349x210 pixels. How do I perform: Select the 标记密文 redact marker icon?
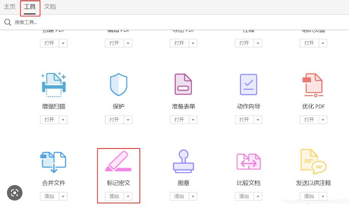(x=118, y=161)
